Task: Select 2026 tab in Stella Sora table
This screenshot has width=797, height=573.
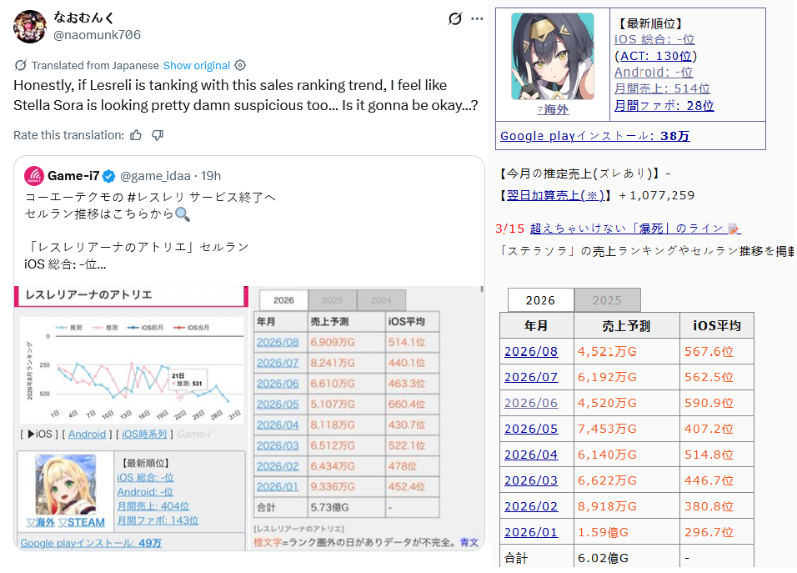Action: (x=541, y=300)
